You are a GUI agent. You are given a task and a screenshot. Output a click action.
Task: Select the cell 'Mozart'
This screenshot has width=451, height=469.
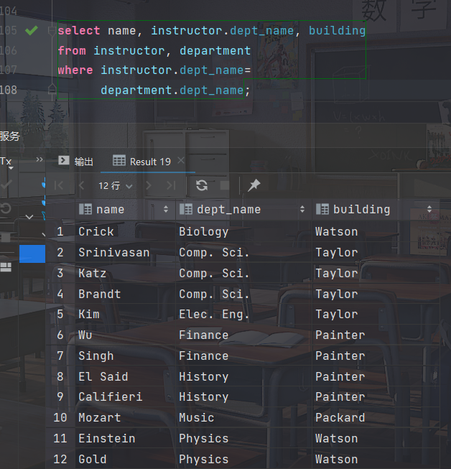point(125,417)
